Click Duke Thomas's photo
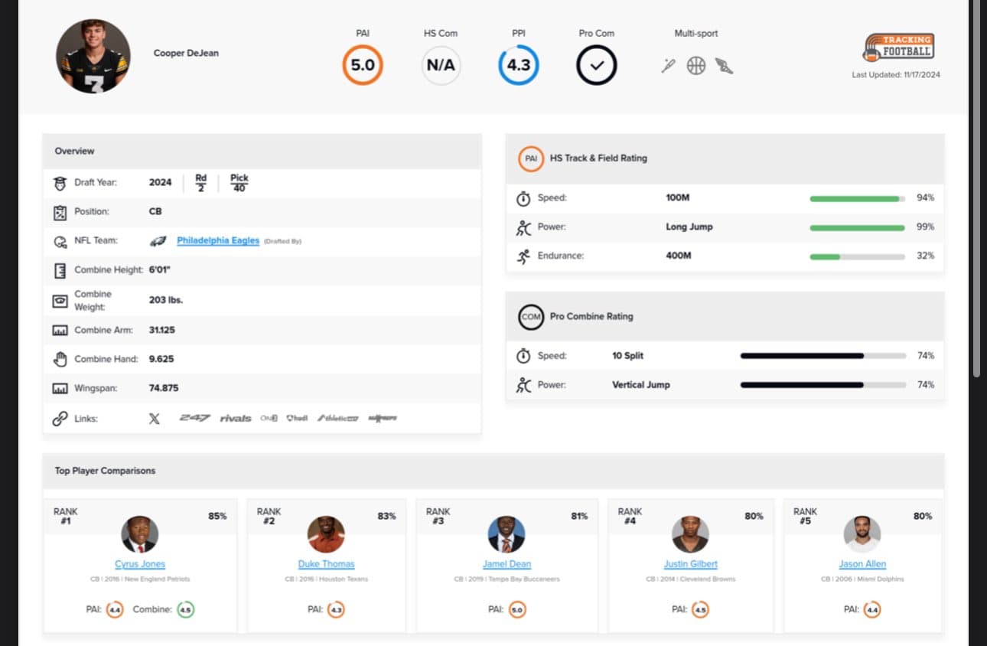 tap(326, 534)
